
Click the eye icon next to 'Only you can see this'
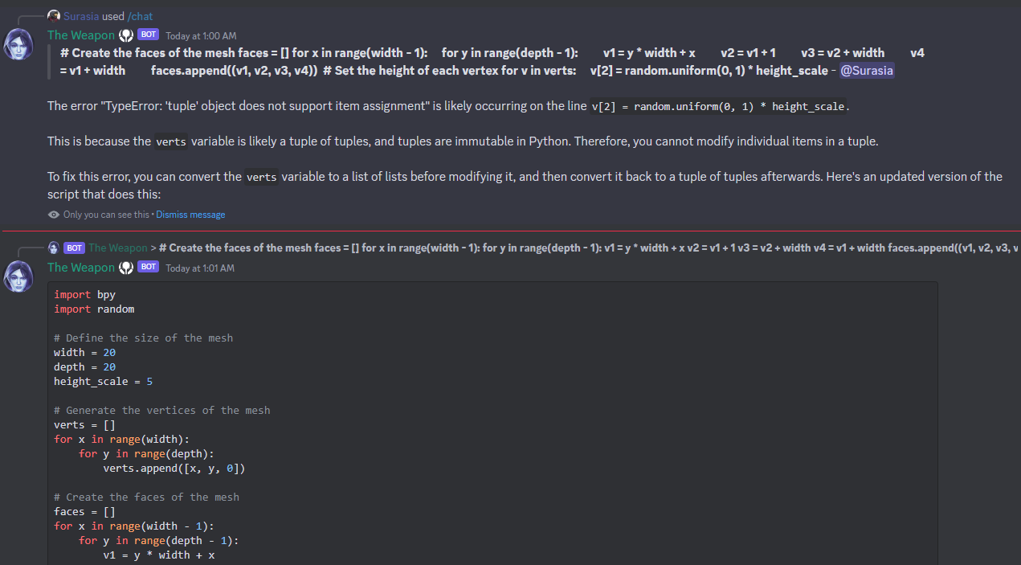pos(52,215)
